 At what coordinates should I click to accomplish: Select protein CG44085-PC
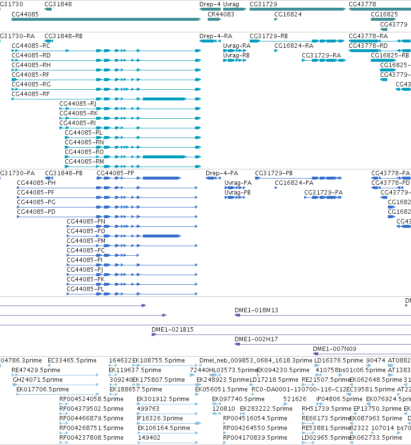click(x=86, y=250)
